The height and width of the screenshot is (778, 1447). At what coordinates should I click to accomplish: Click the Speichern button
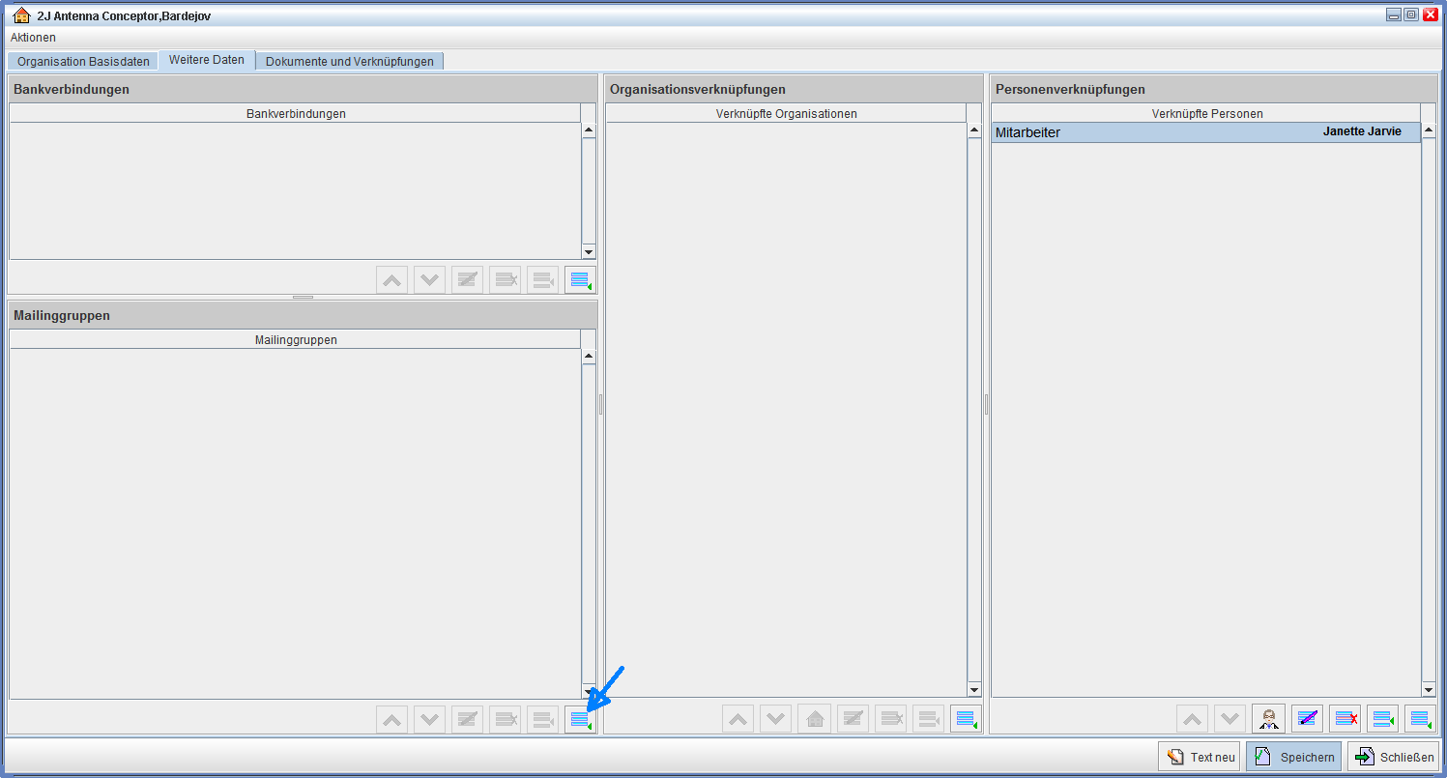pyautogui.click(x=1293, y=757)
